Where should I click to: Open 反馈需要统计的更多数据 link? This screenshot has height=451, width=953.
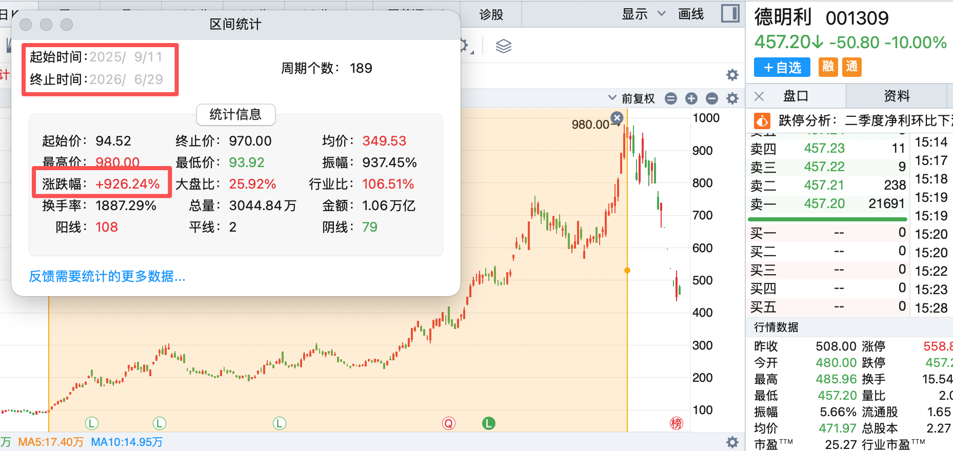click(x=107, y=276)
